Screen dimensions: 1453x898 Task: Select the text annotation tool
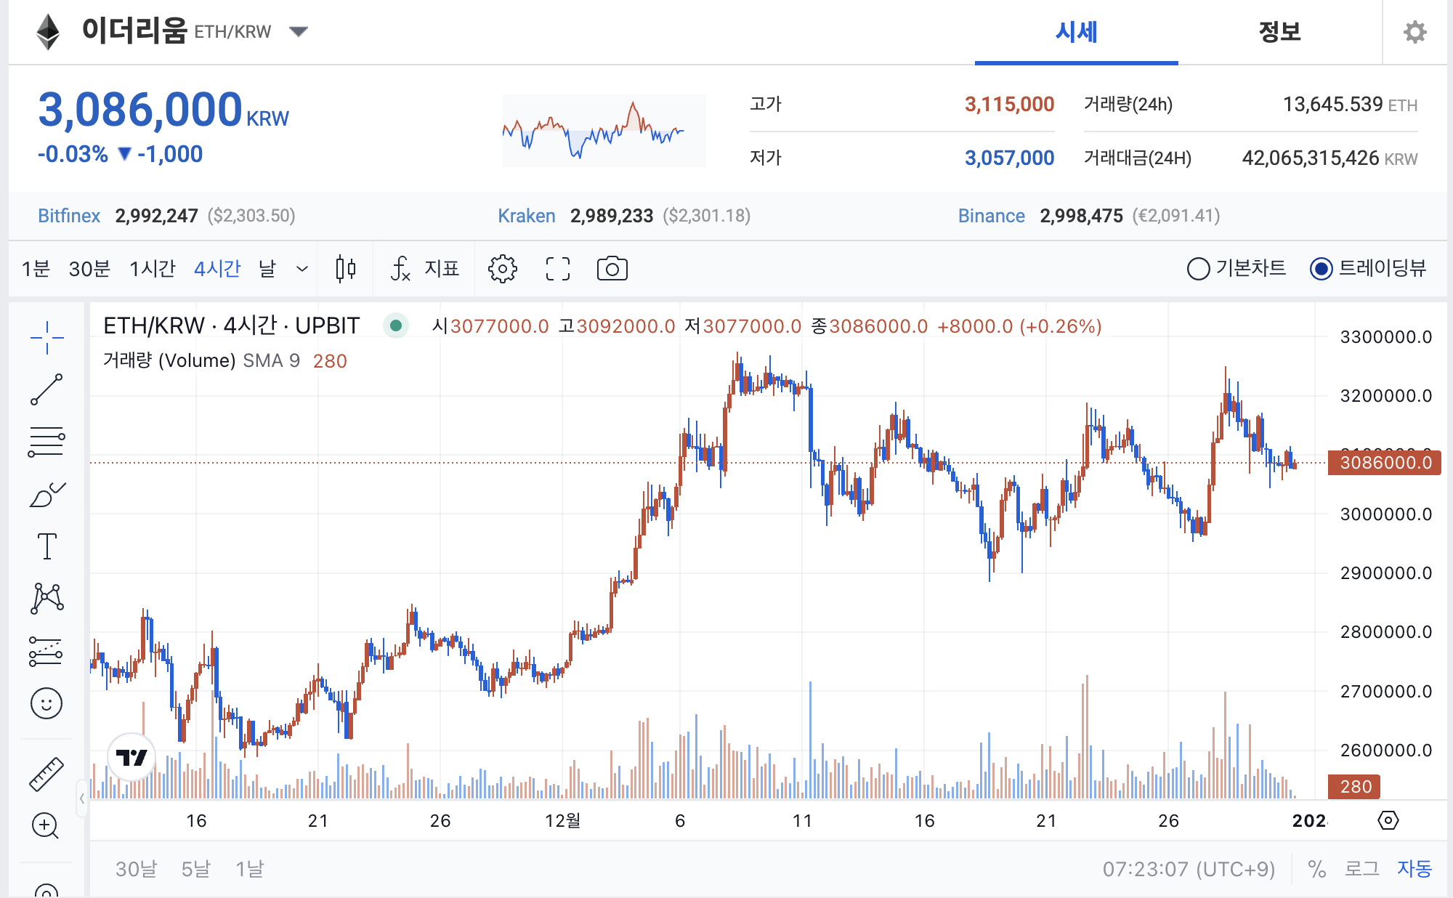click(46, 546)
